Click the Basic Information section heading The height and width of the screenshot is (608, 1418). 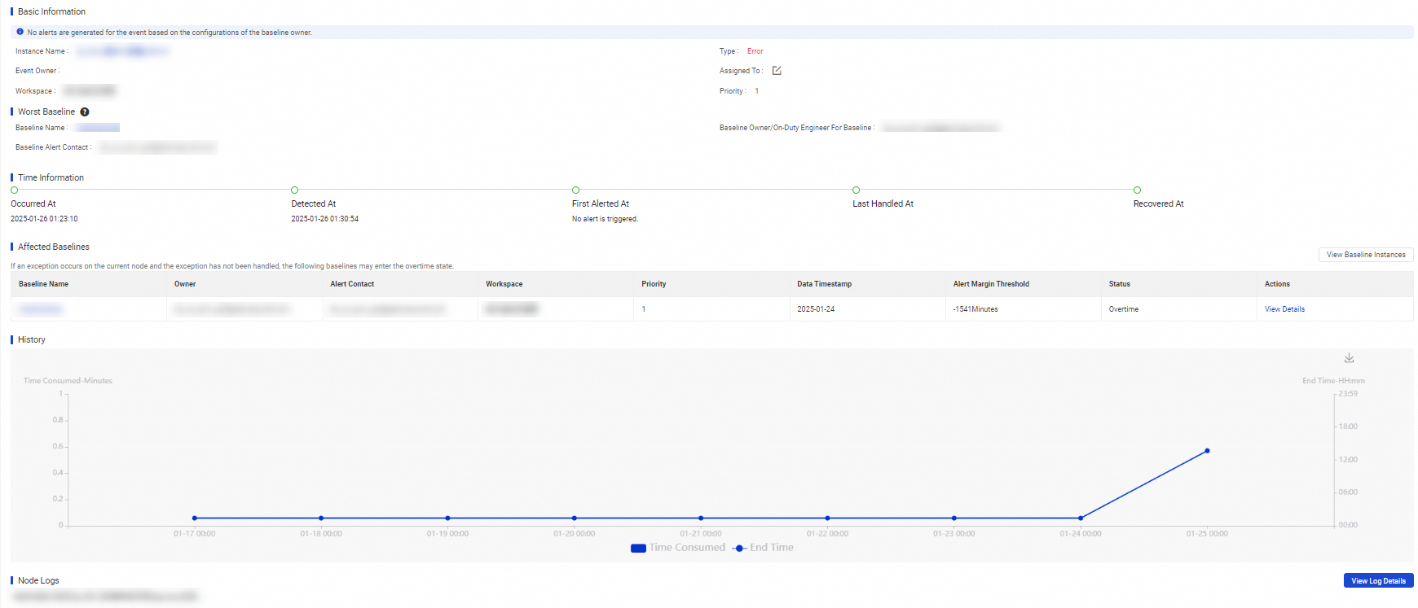[51, 11]
